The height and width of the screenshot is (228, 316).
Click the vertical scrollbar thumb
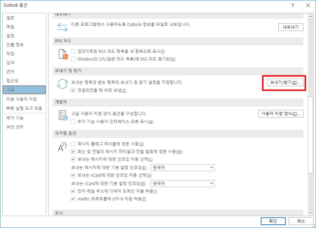[x=310, y=135]
